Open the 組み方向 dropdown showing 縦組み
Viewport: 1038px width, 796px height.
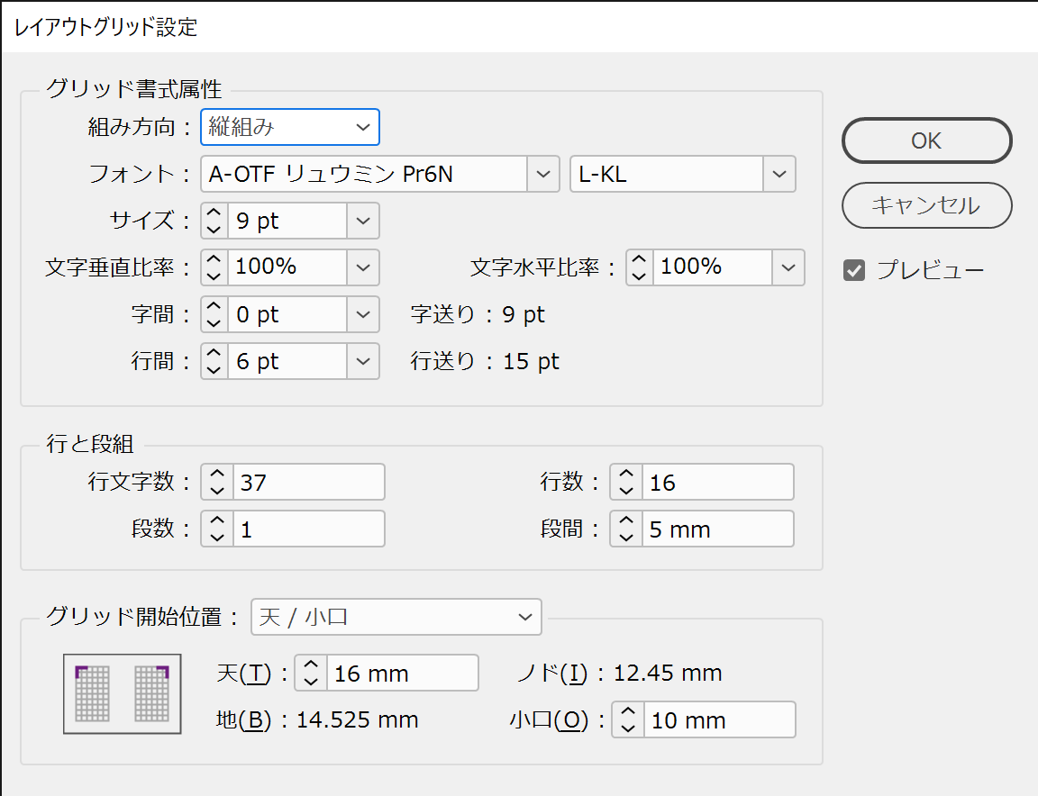290,127
